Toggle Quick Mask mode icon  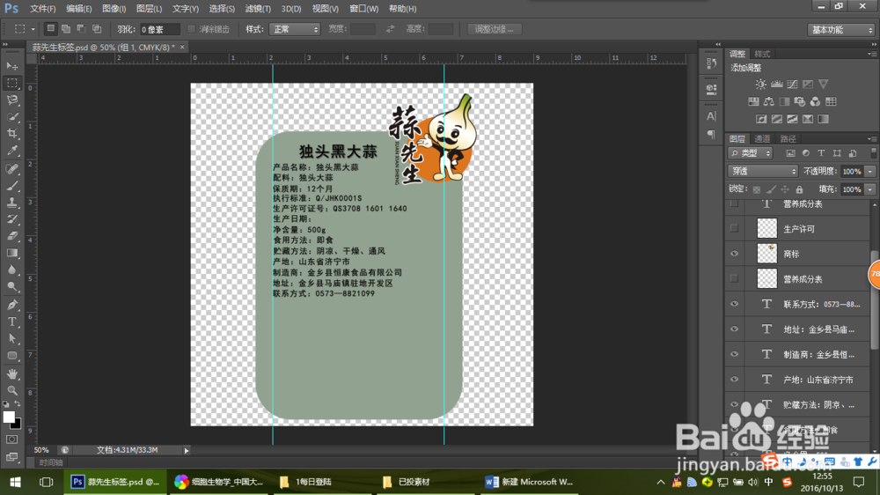tap(11, 440)
